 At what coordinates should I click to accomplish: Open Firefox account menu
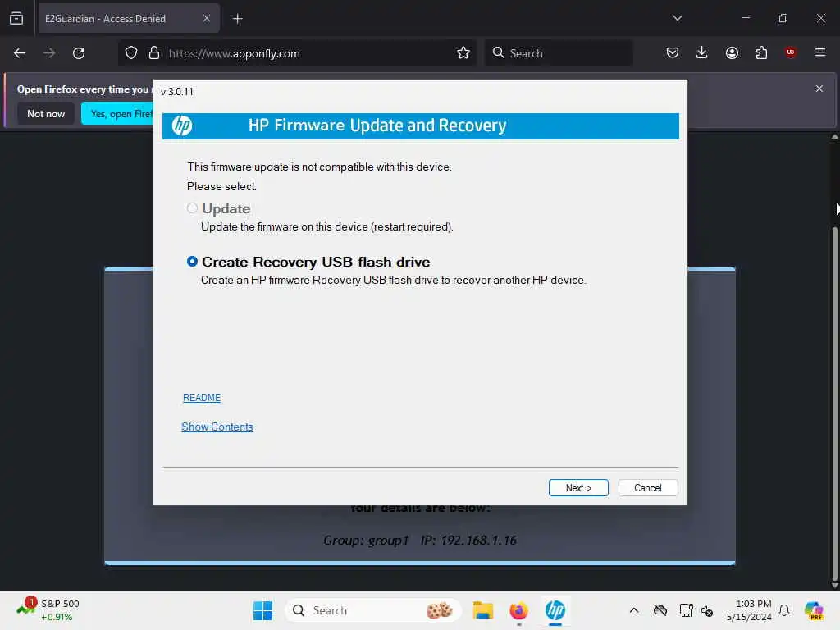(x=732, y=52)
